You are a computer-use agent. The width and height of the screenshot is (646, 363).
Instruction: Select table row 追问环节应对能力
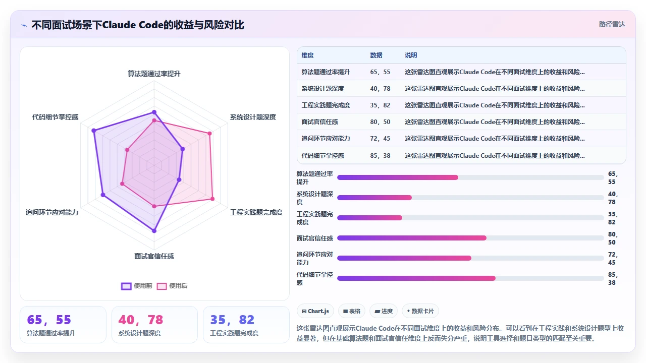(461, 138)
